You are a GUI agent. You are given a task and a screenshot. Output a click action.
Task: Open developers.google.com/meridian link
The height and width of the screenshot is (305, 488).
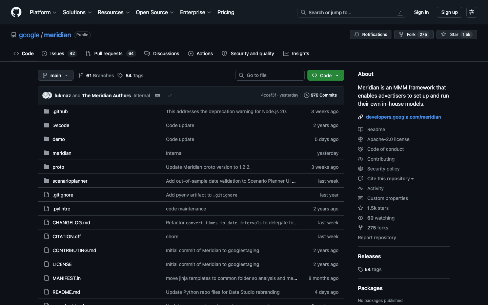click(x=403, y=117)
